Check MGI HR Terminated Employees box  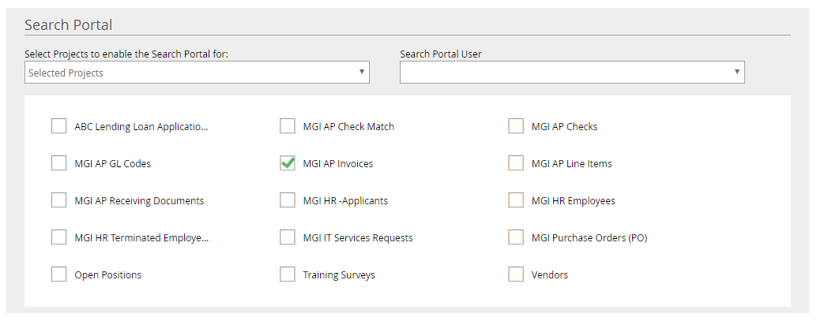tap(59, 237)
